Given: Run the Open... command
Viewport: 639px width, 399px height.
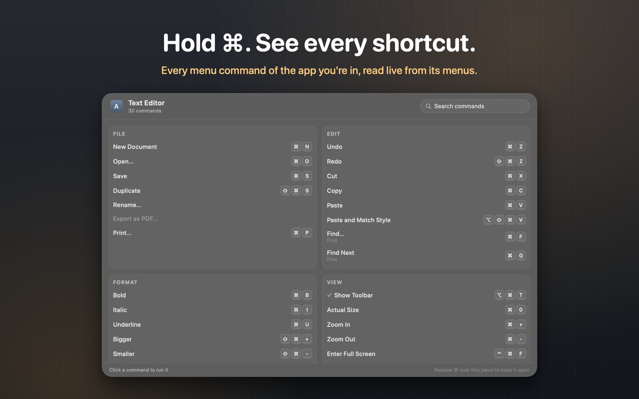Looking at the screenshot, I should click(213, 161).
